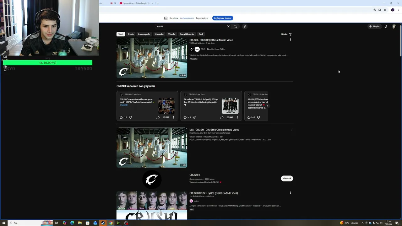402x226 pixels.
Task: Dislike the 12-13 Eylül concert post
Action: (x=258, y=117)
